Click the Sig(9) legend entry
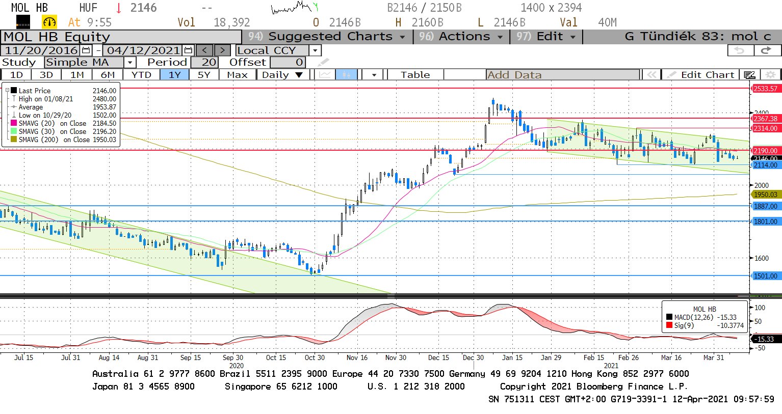The height and width of the screenshot is (414, 782). coord(704,325)
